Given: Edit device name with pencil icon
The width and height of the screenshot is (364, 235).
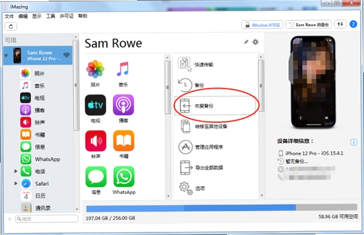Looking at the screenshot, I should pyautogui.click(x=246, y=42).
